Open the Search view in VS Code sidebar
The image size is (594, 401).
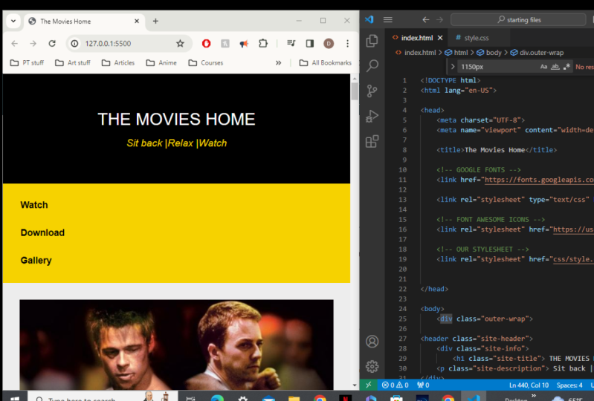pyautogui.click(x=372, y=66)
